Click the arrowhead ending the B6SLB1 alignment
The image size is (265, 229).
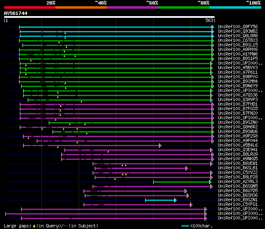[x=187, y=168]
